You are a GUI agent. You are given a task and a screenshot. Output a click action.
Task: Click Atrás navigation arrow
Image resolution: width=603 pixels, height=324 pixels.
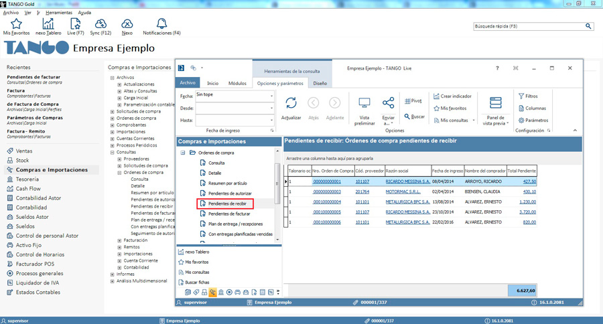pos(314,103)
